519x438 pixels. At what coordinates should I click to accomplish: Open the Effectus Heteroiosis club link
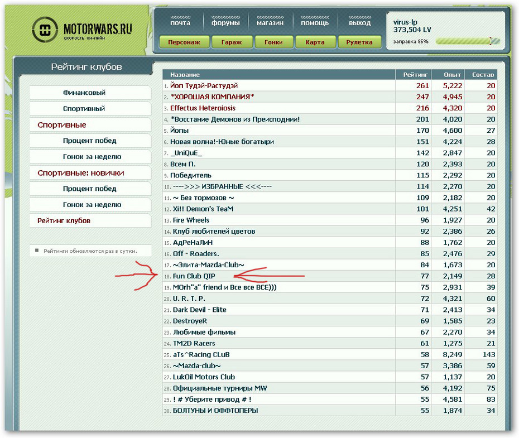pyautogui.click(x=203, y=108)
